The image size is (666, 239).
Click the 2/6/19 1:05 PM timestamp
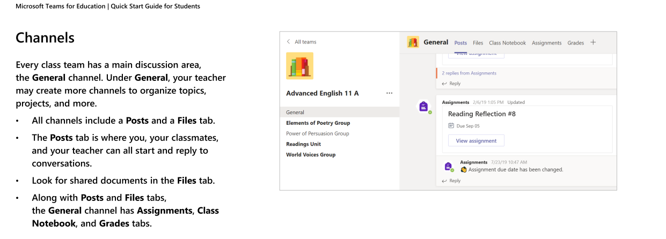[487, 102]
